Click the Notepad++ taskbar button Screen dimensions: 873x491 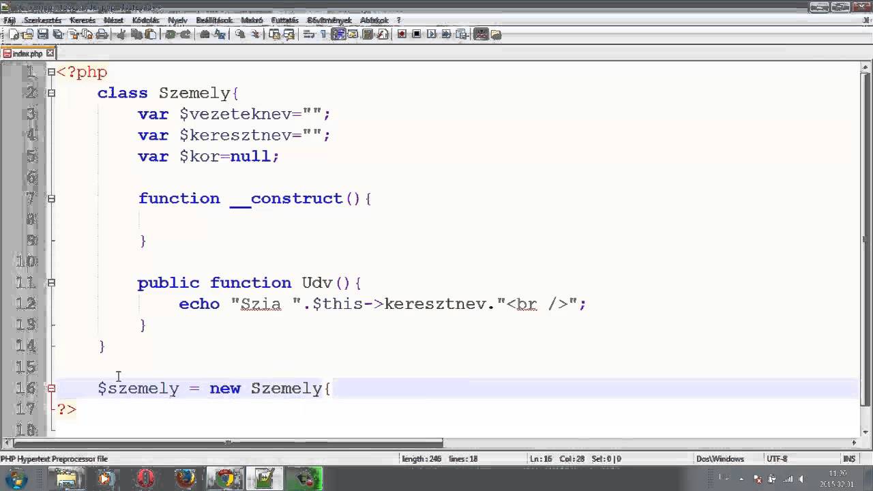(264, 479)
